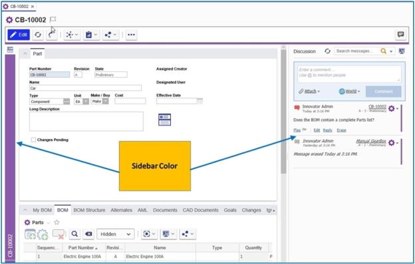Click the curved arrow toolbar button next to refresh

pyautogui.click(x=52, y=35)
